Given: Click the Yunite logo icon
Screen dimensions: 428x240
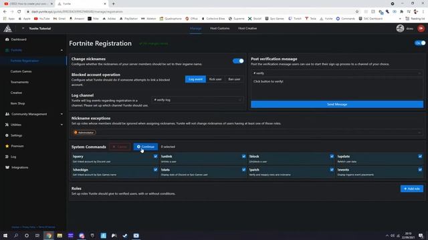Looking at the screenshot, I should tap(7, 28).
